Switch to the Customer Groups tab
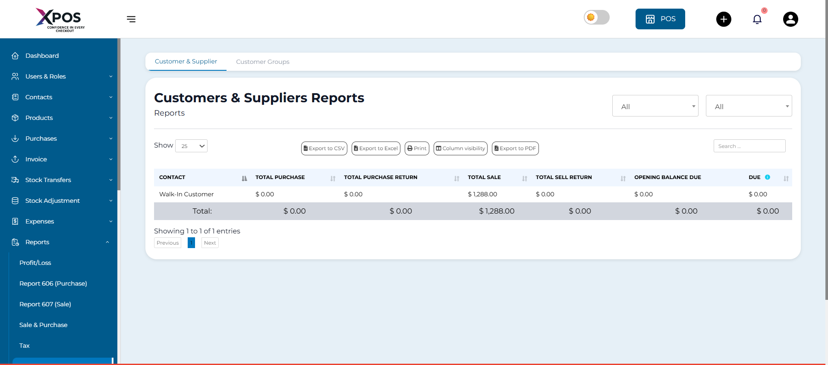This screenshot has height=365, width=828. coord(262,62)
